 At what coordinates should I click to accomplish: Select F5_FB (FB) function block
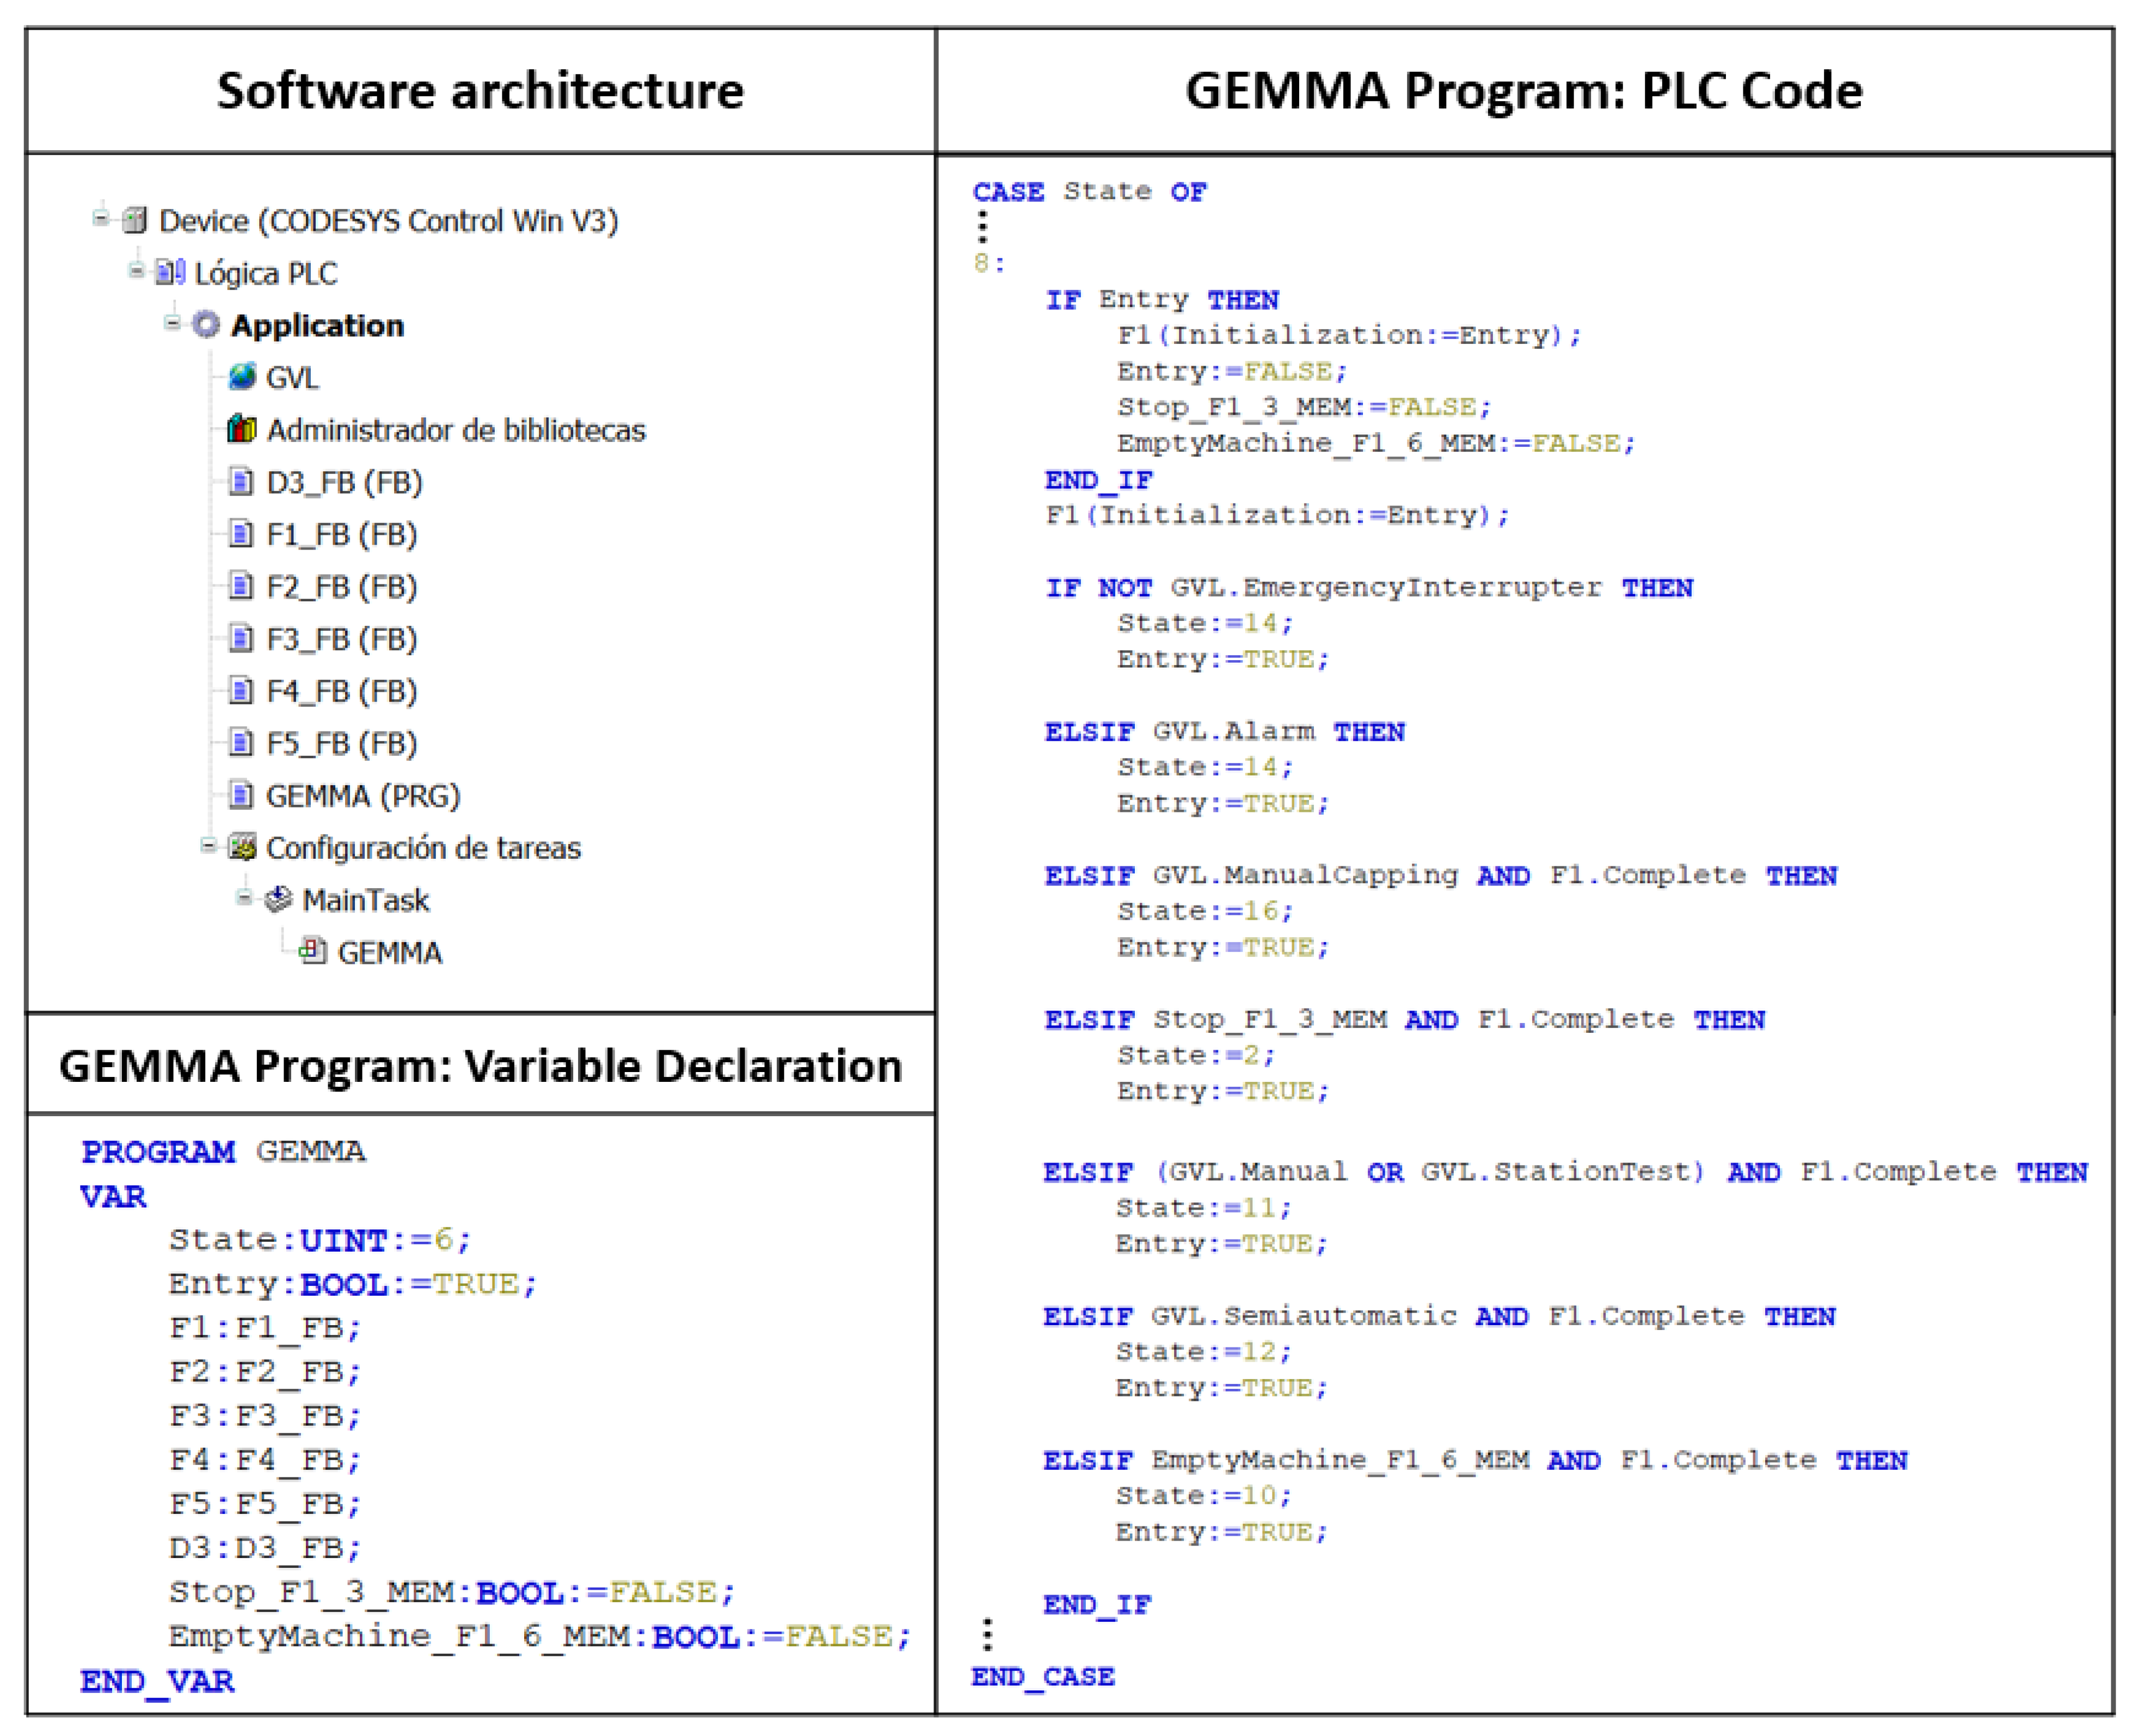coord(341,744)
